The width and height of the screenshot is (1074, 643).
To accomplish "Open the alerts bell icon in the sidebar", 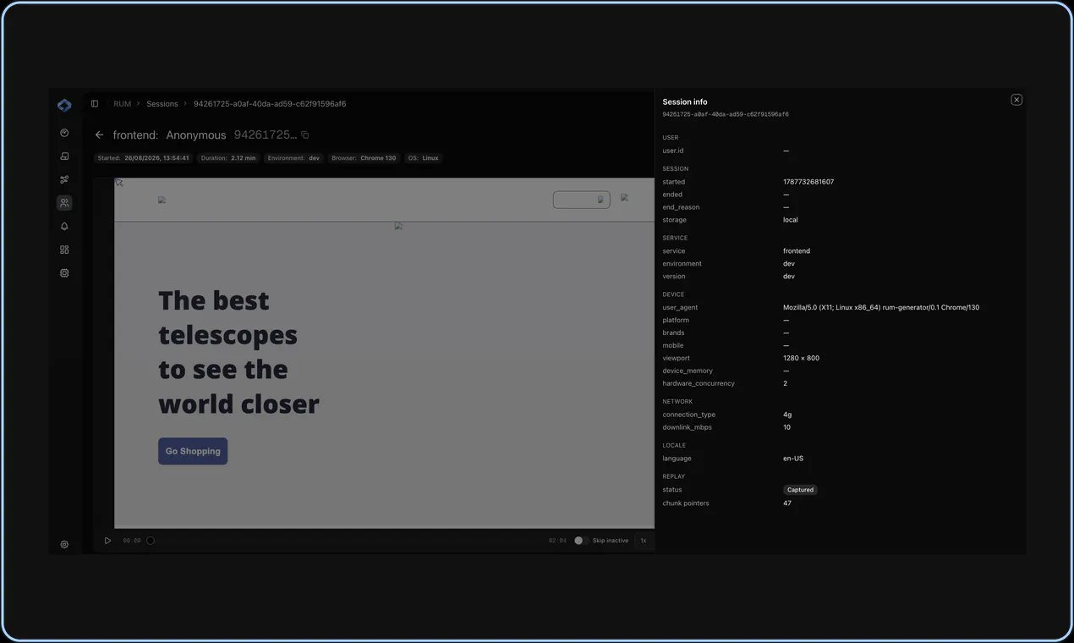I will point(64,227).
